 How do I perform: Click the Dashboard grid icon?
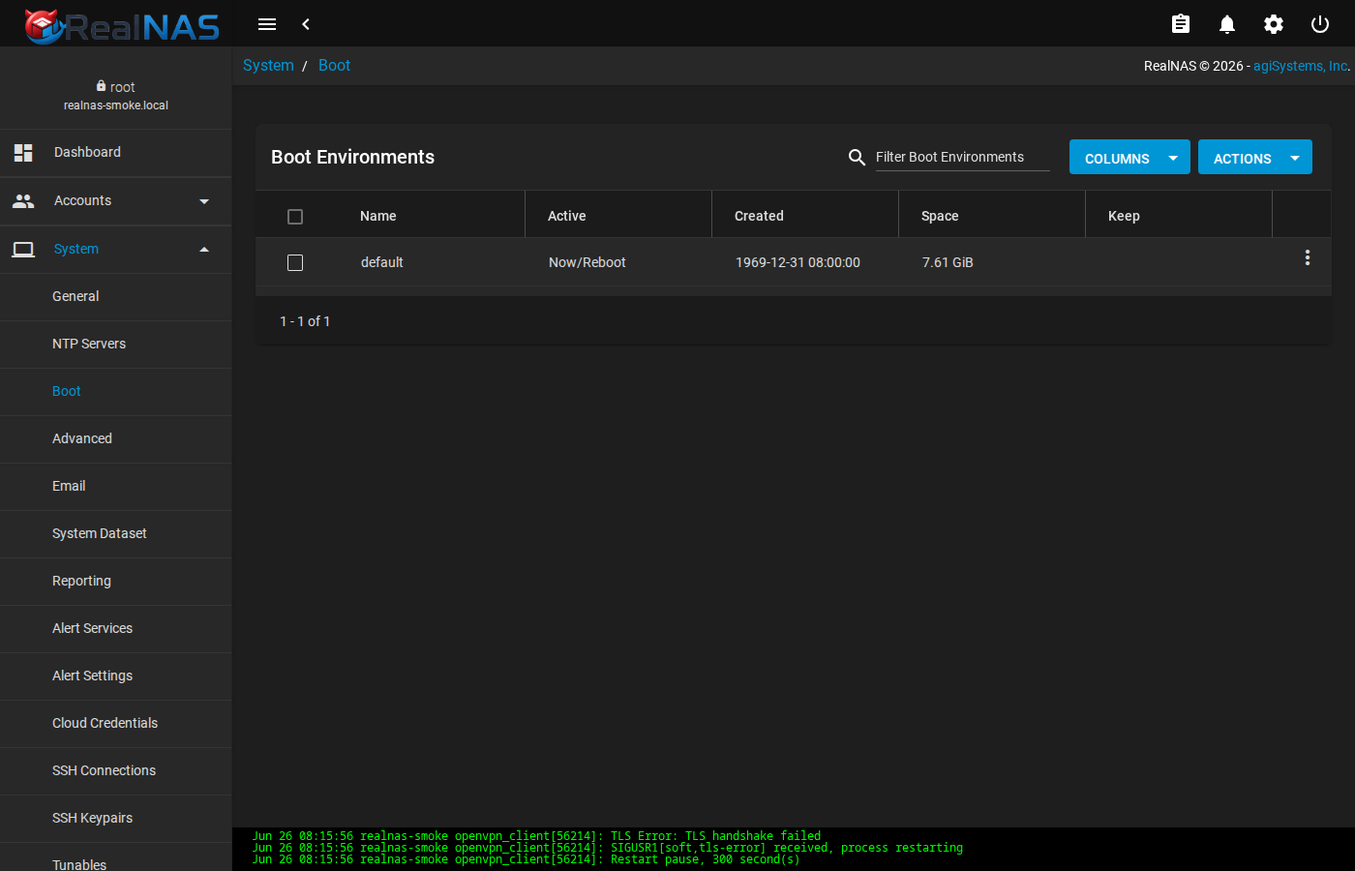click(23, 152)
